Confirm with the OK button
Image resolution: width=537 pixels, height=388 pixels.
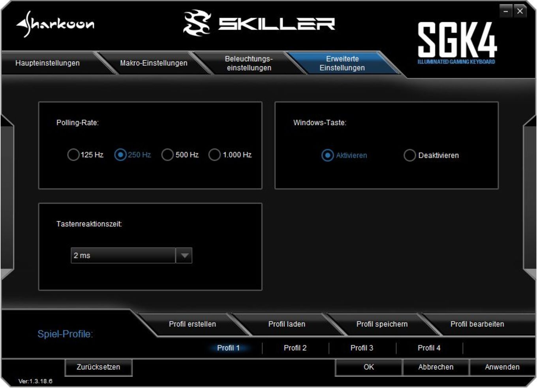click(369, 367)
